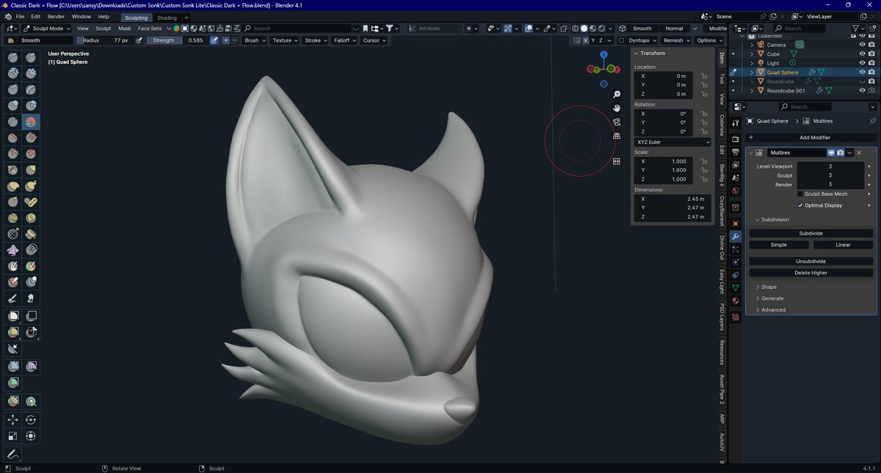Open the File menu
The image size is (881, 473).
click(19, 16)
